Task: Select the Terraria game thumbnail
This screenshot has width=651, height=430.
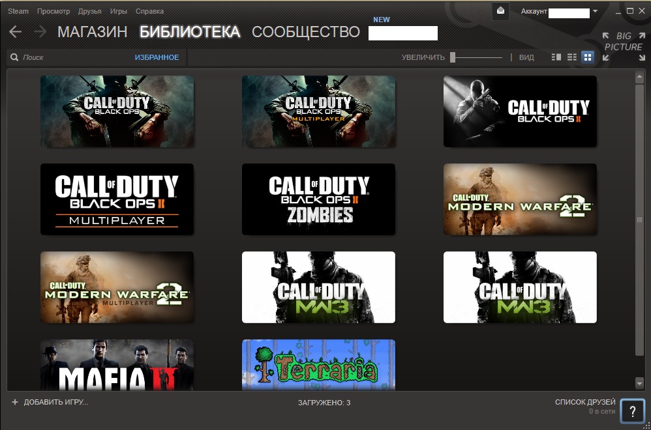Action: point(318,365)
